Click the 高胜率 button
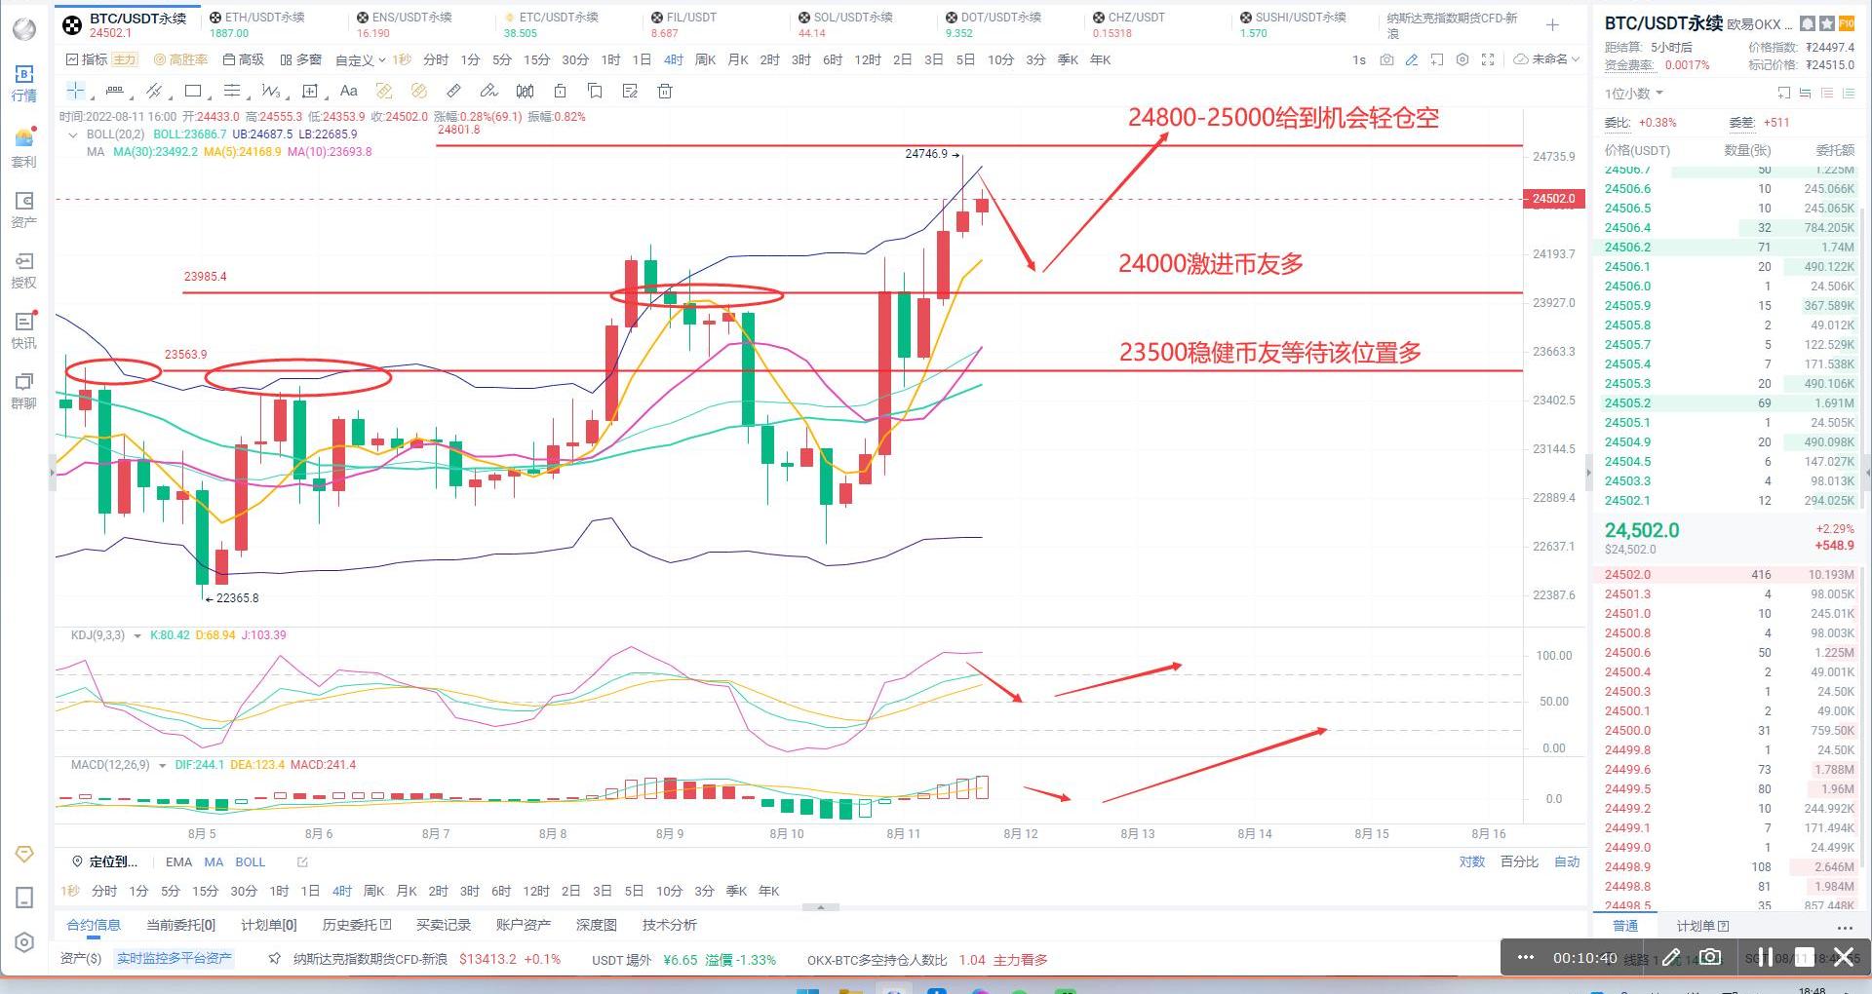 181,60
